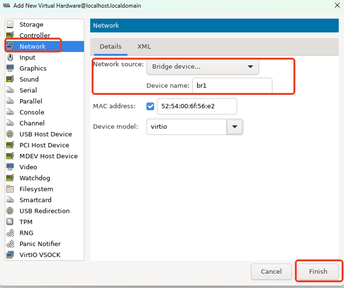Select Controller in hardware list
The height and width of the screenshot is (288, 344).
[45, 35]
